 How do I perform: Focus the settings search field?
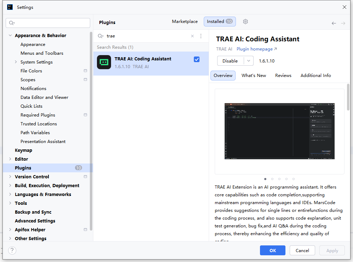pos(48,23)
